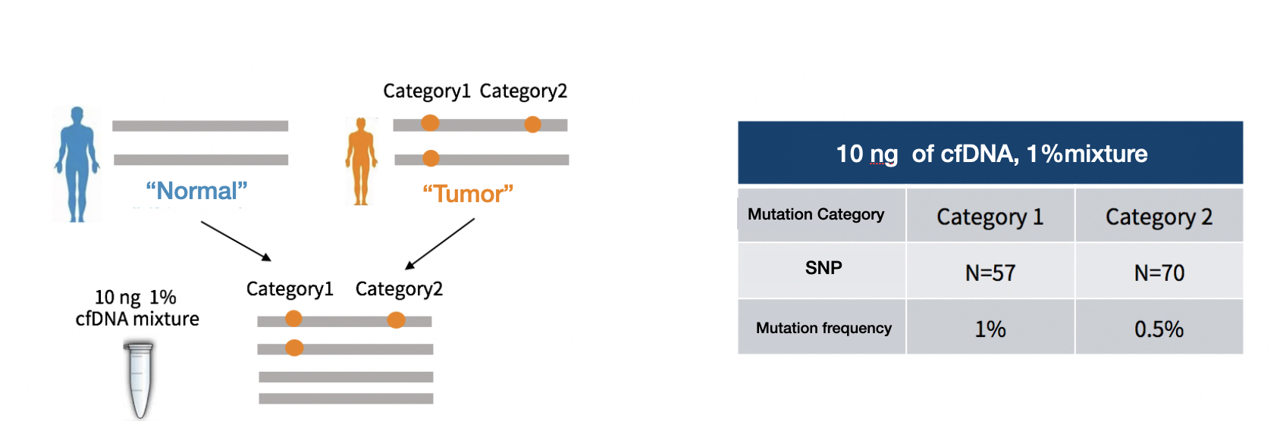Click the Mutation Category header cell
This screenshot has height=421, width=1280.
point(822,215)
